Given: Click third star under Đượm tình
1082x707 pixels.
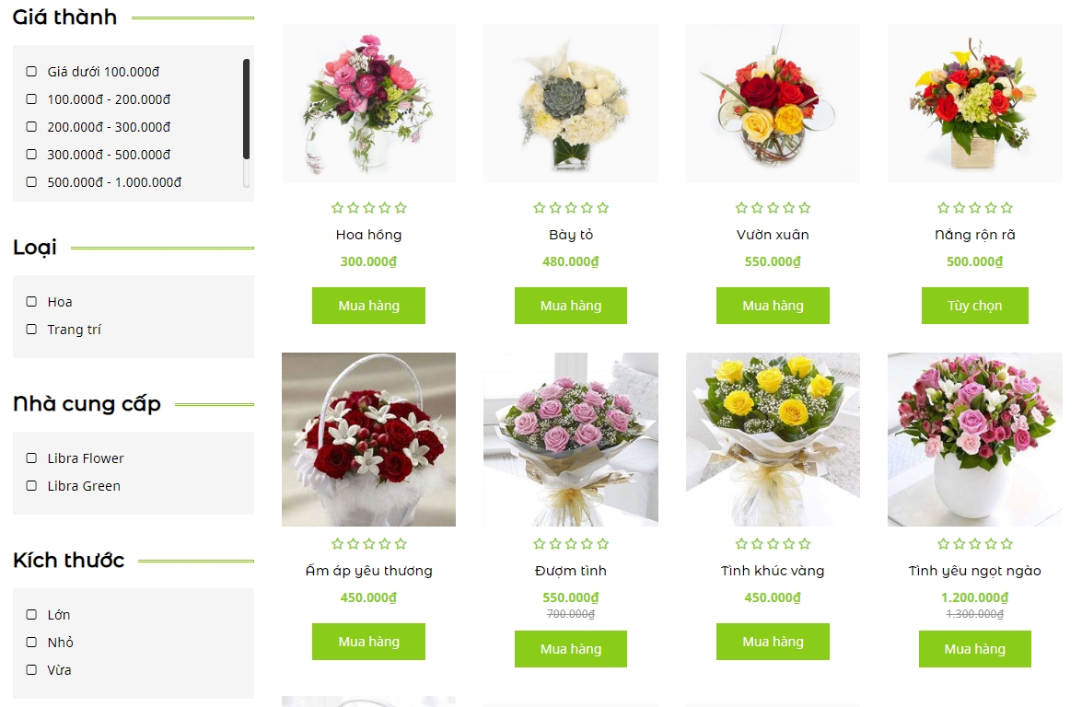Looking at the screenshot, I should [571, 543].
